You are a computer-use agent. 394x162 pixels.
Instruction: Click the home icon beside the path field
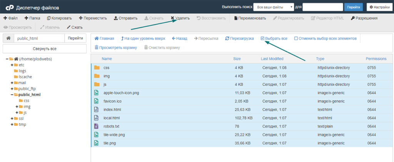[x=8, y=38]
